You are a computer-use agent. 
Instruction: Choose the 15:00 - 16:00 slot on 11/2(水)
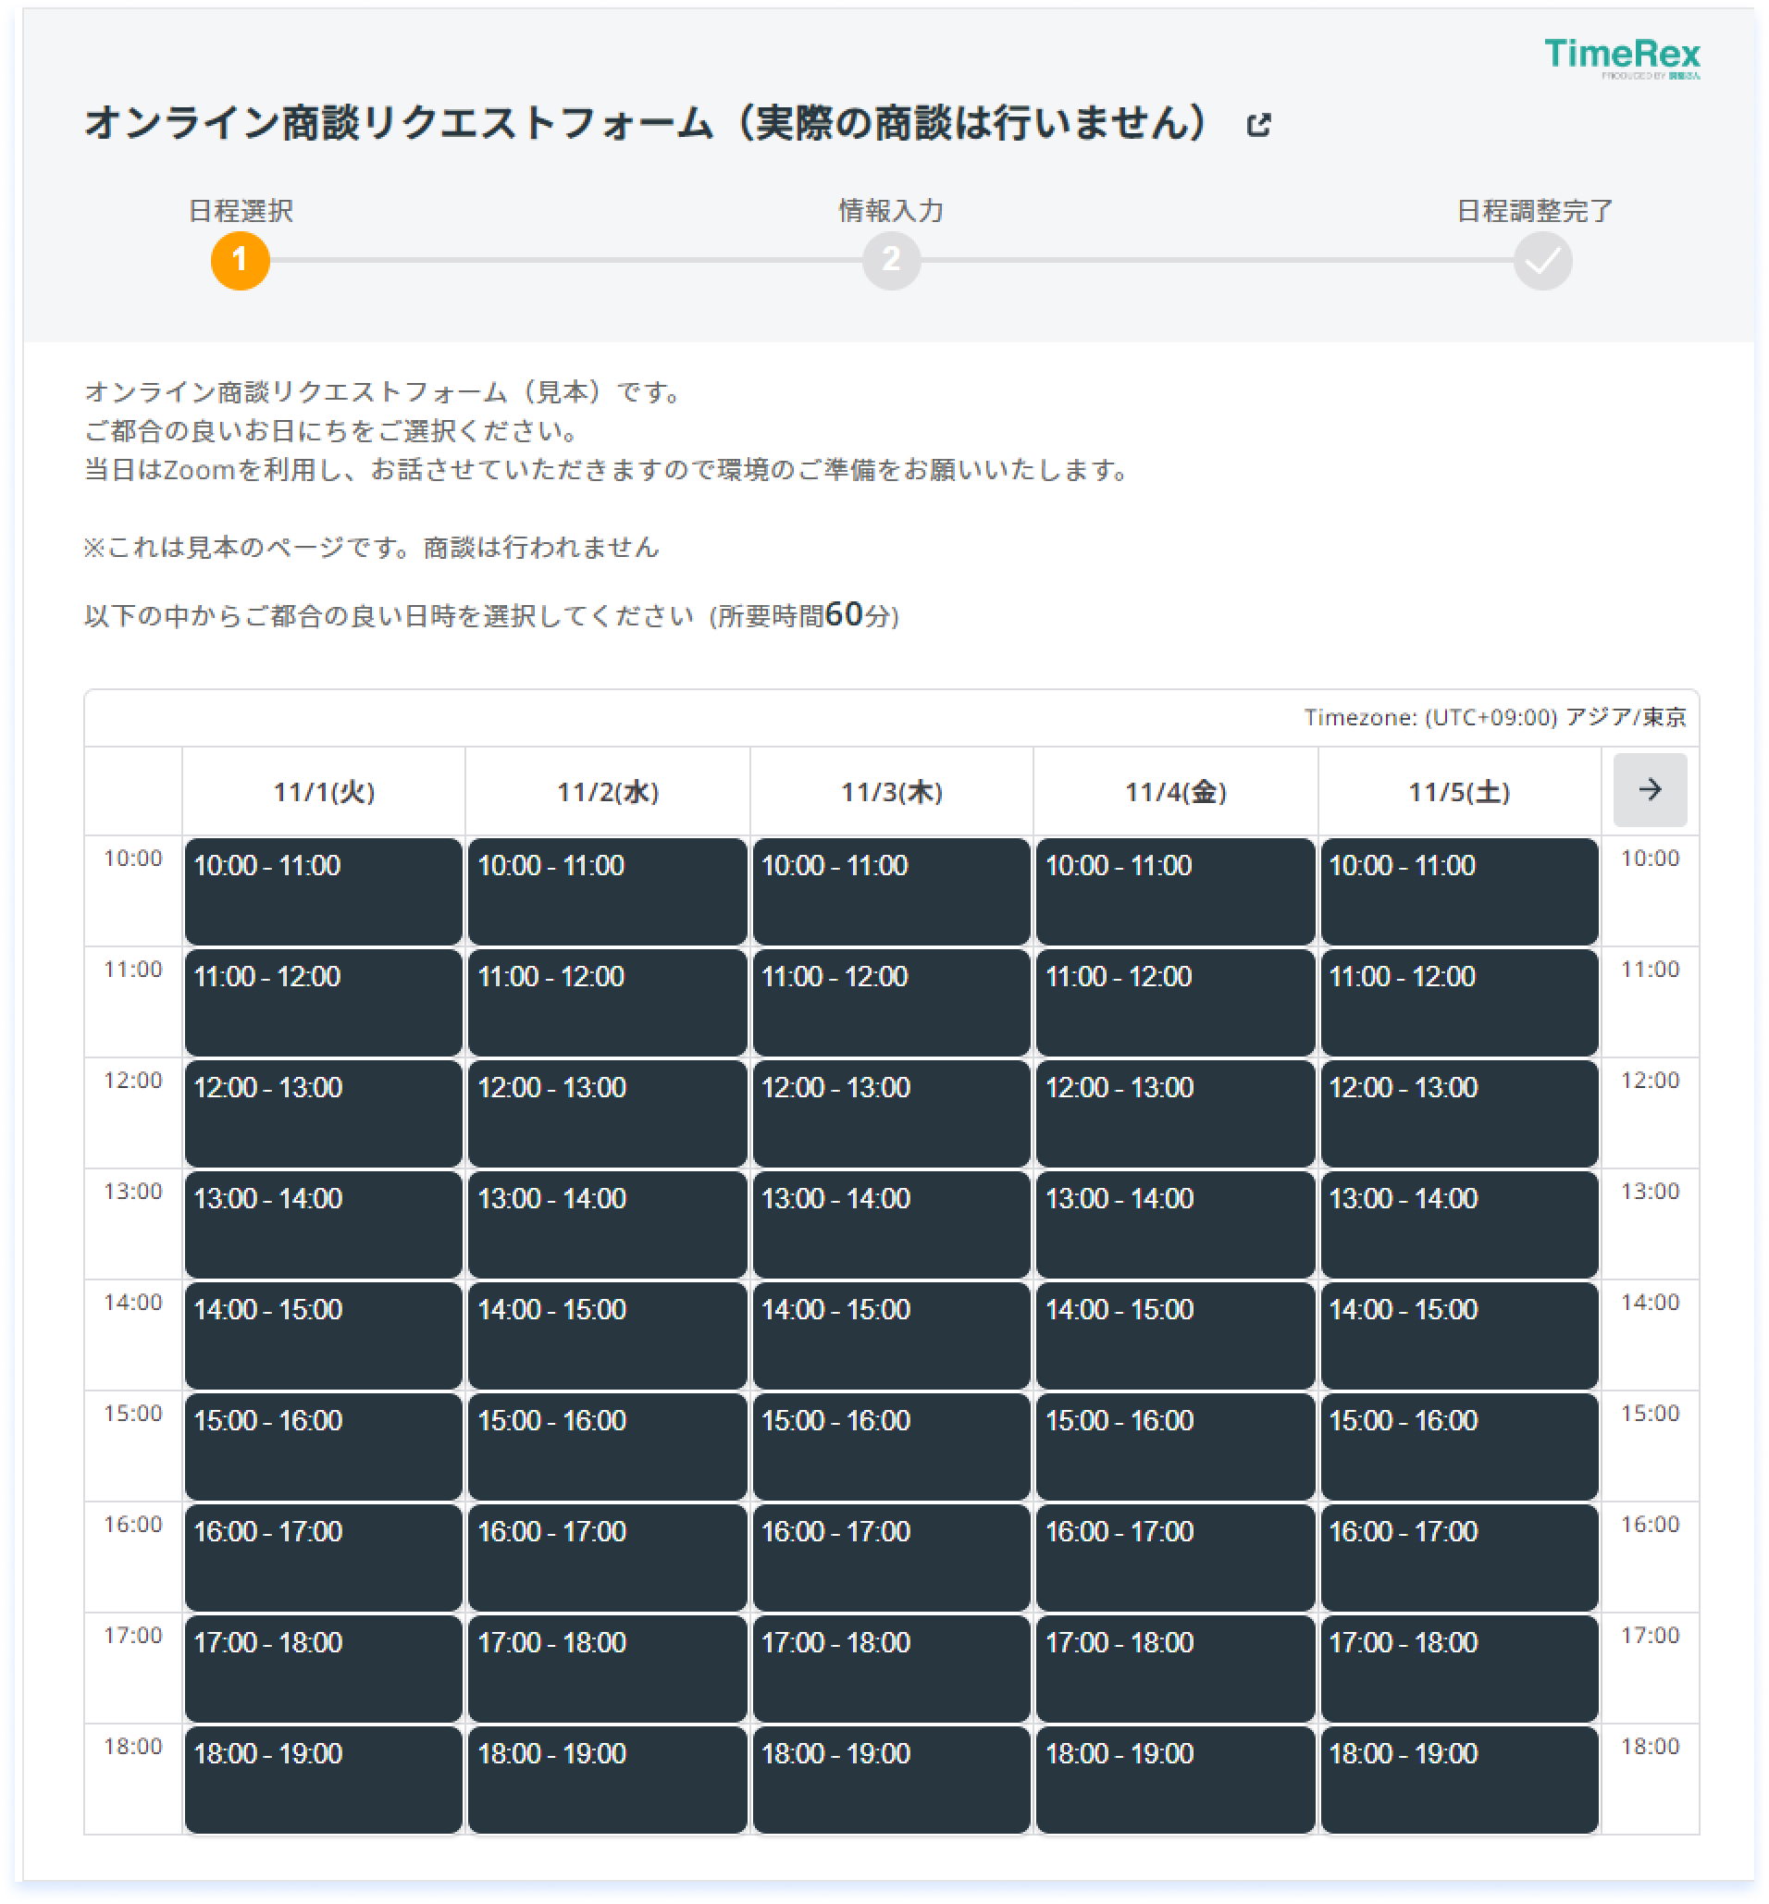click(606, 1444)
